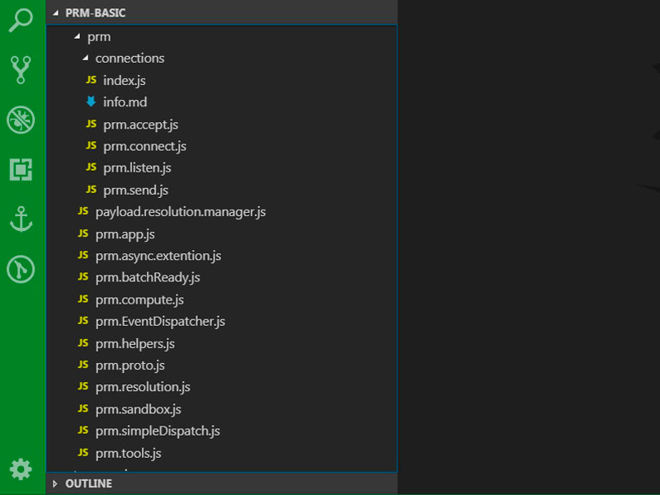
Task: Open the Manage gear settings icon
Action: pyautogui.click(x=21, y=469)
